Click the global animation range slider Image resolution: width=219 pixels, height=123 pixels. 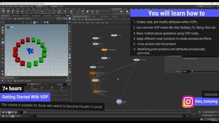(x=109, y=116)
